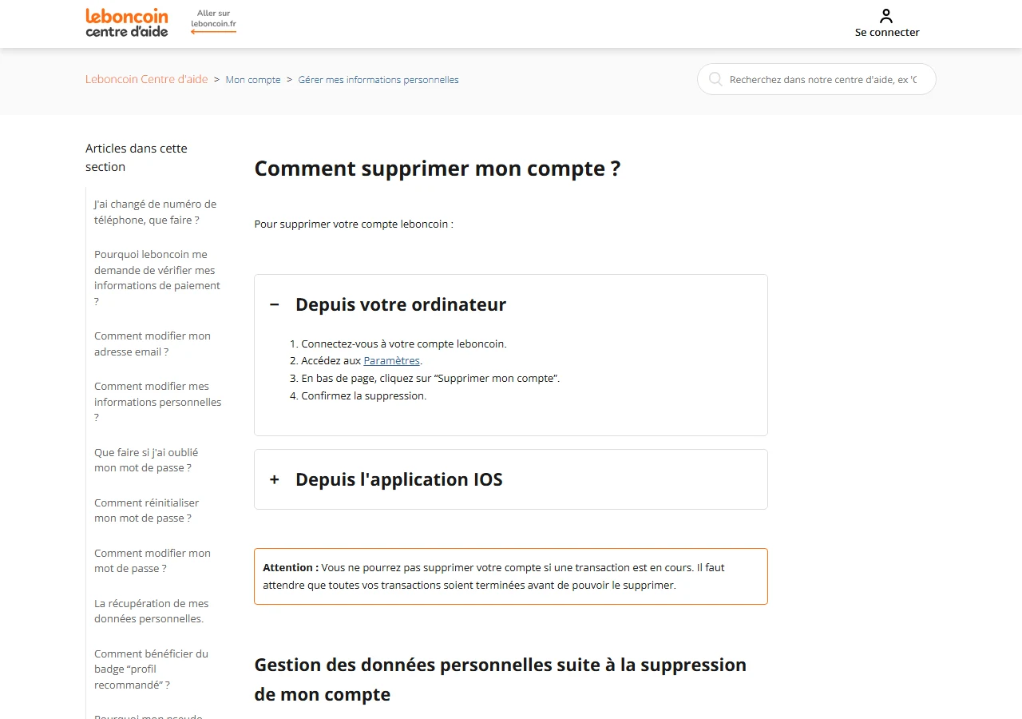The width and height of the screenshot is (1022, 719).
Task: Click the 'Se connecter' text link
Action: (887, 33)
